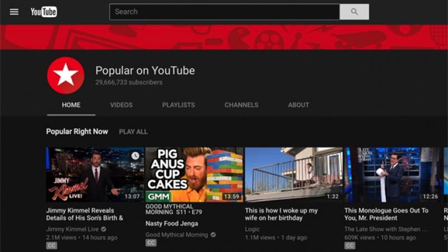
Task: Open the hamburger guide menu
Action: [x=14, y=12]
